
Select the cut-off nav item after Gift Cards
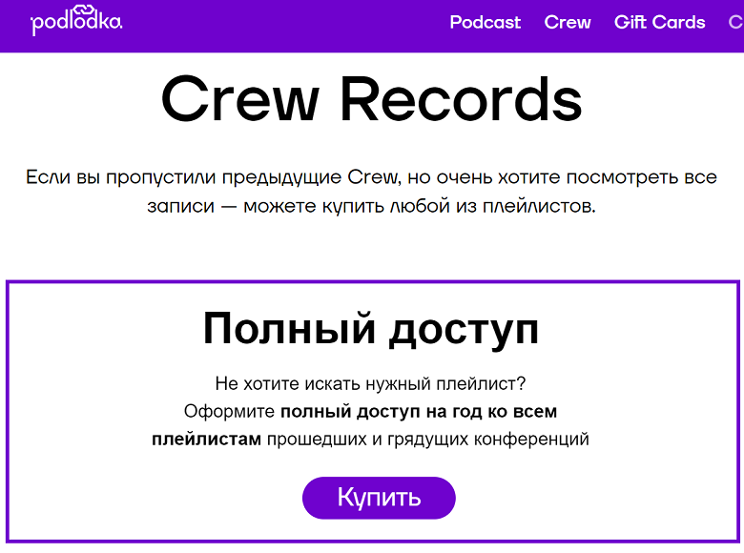pos(735,22)
